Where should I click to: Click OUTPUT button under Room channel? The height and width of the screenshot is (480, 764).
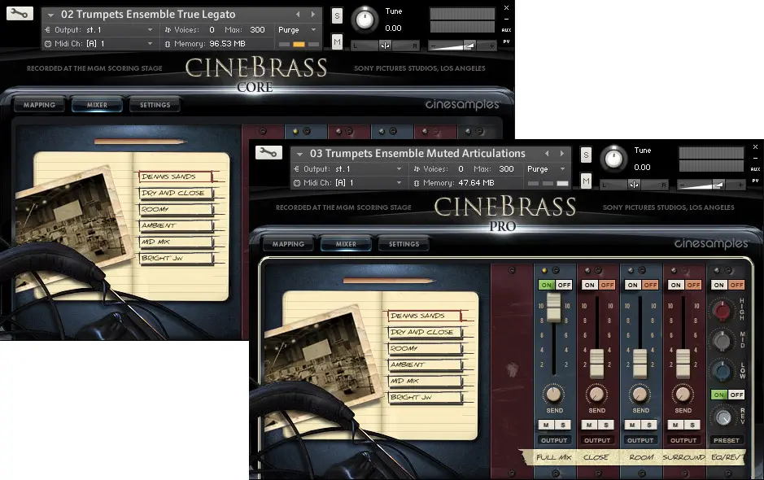pos(640,440)
